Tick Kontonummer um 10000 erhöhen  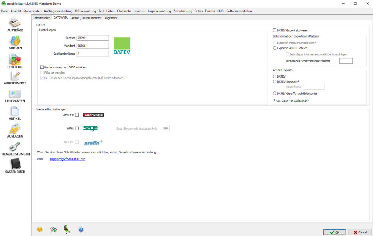(42, 67)
